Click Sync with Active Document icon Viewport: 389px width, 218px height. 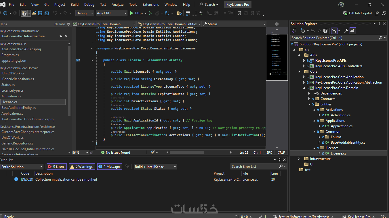pyautogui.click(x=313, y=31)
